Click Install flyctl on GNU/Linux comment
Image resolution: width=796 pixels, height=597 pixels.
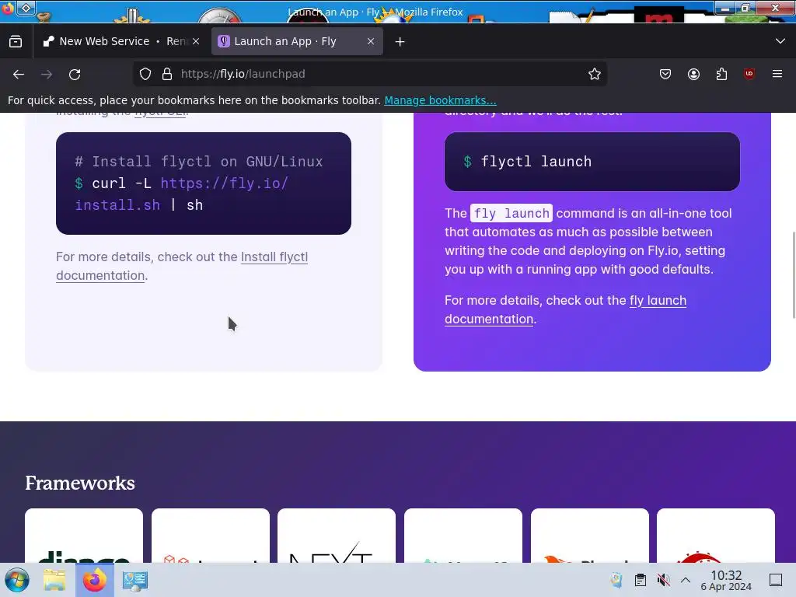pyautogui.click(x=199, y=162)
